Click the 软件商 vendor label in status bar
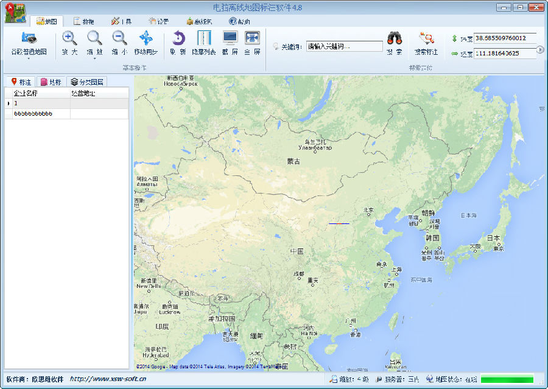 click(35, 379)
